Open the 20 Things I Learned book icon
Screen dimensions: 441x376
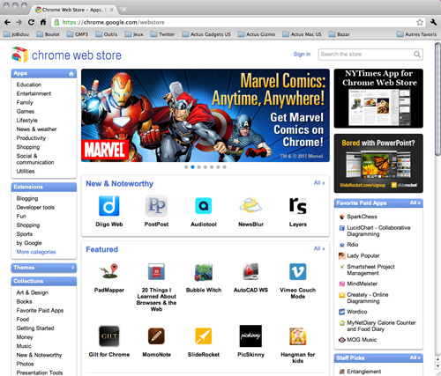pyautogui.click(x=156, y=271)
